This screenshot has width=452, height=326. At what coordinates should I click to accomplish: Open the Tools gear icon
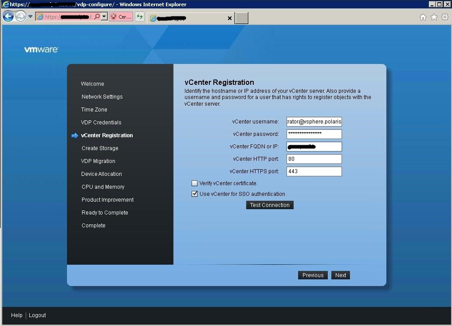coord(445,17)
